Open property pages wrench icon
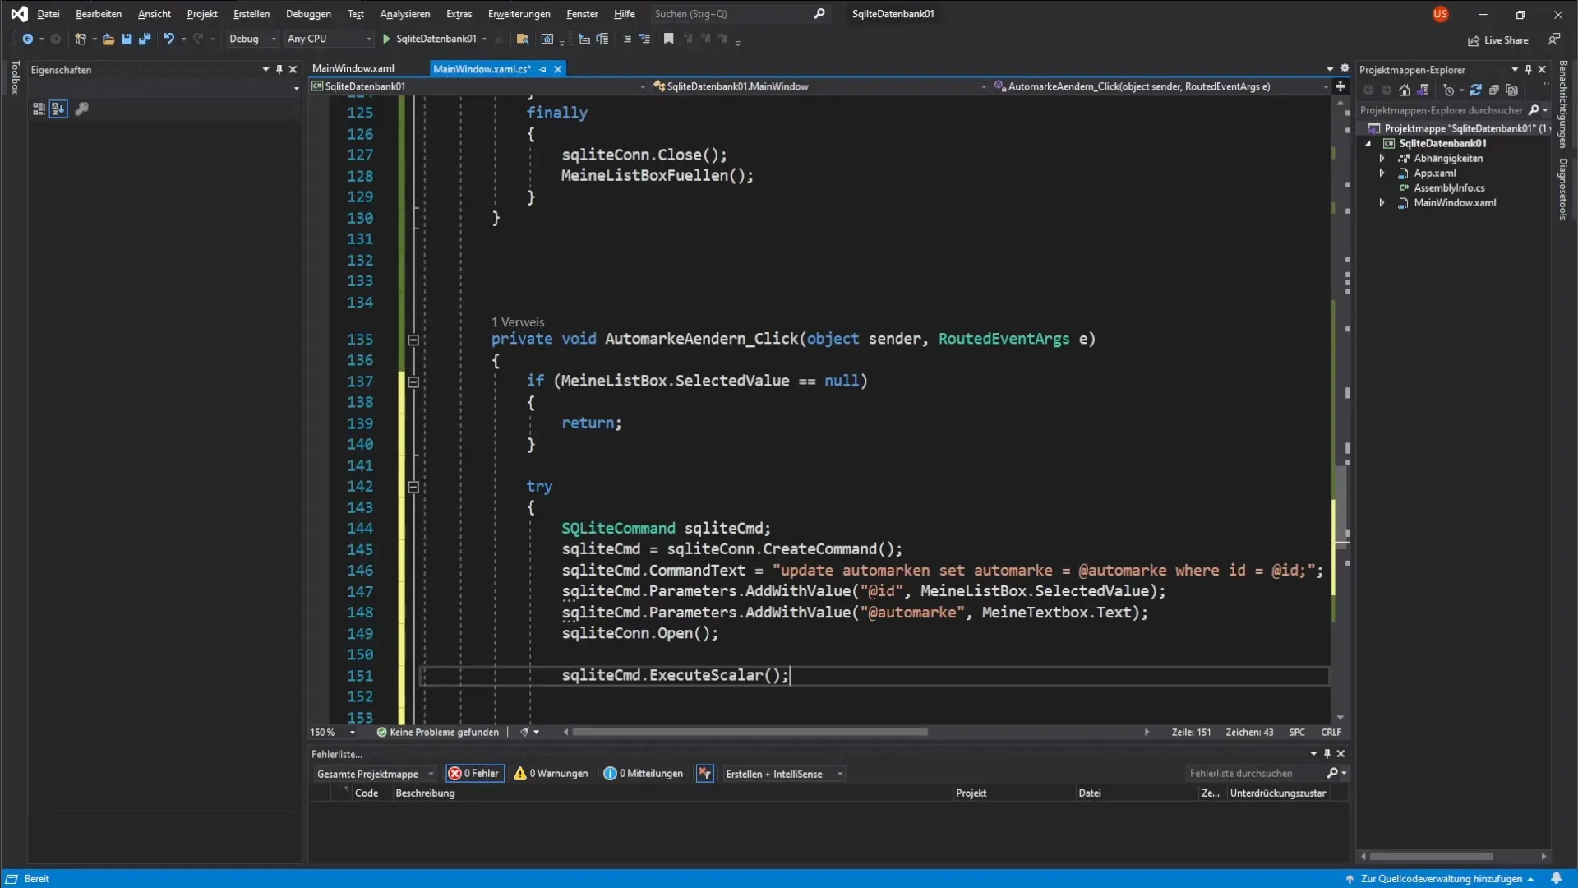 point(81,109)
